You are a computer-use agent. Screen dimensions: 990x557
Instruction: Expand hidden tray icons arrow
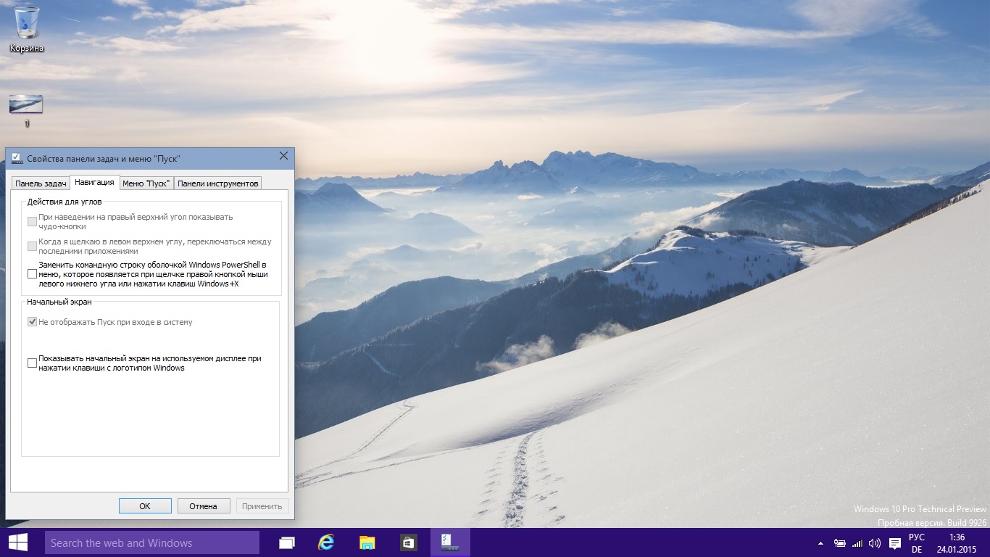click(x=820, y=543)
